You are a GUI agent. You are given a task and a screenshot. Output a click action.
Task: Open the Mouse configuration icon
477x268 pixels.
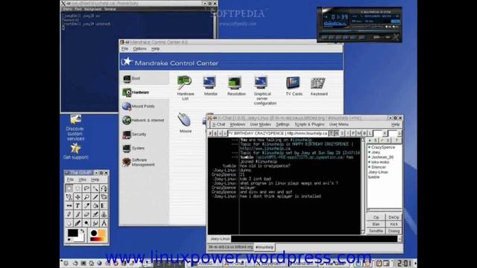pos(186,122)
